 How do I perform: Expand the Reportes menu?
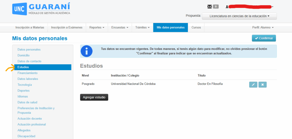97,28
